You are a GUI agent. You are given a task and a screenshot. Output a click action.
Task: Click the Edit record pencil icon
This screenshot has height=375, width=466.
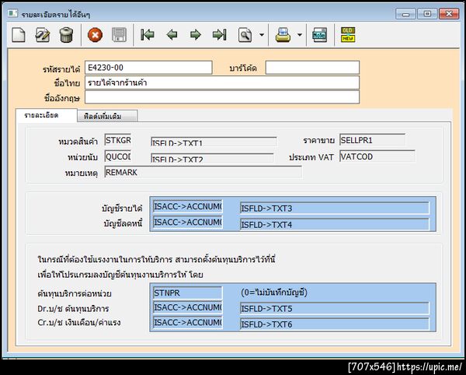click(42, 35)
